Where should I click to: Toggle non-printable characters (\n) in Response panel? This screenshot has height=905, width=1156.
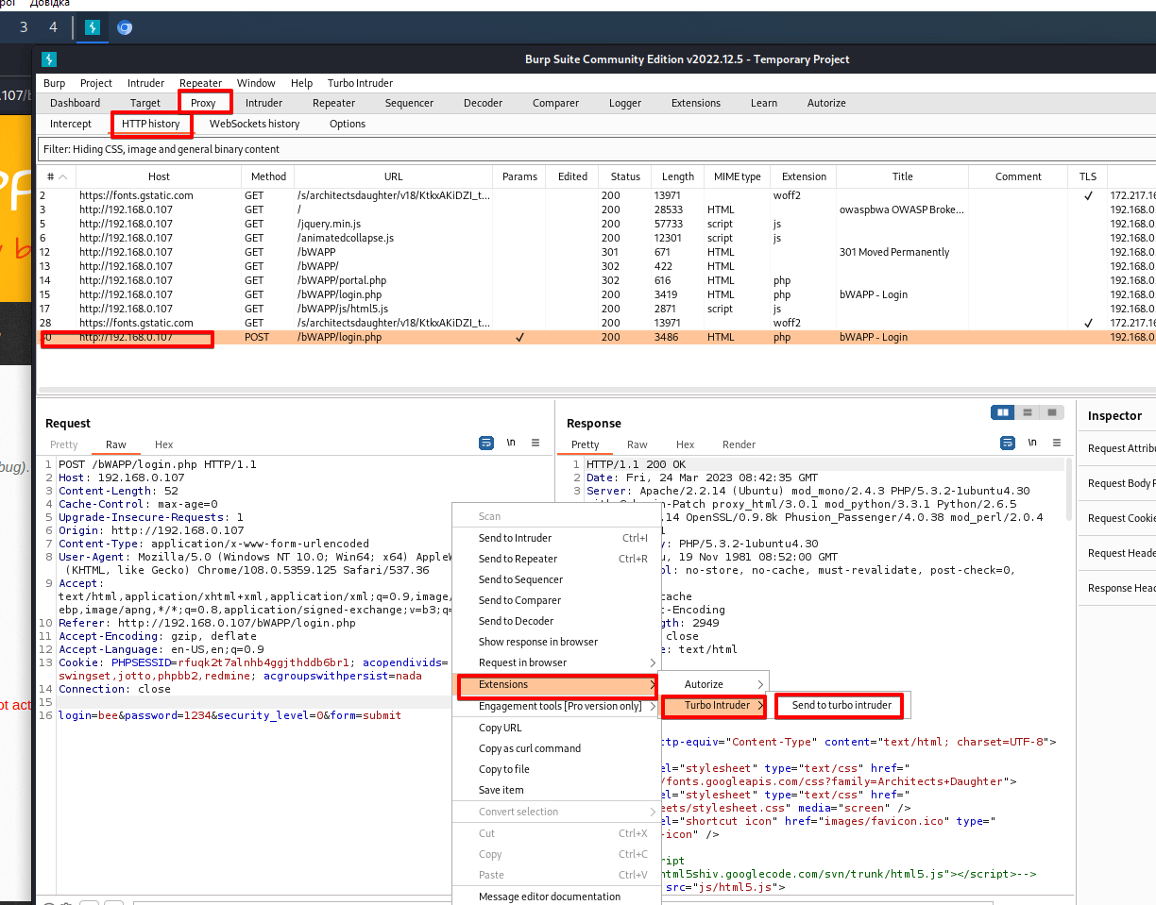(1032, 443)
